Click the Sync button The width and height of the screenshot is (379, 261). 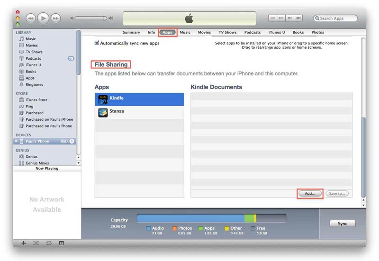pos(343,224)
